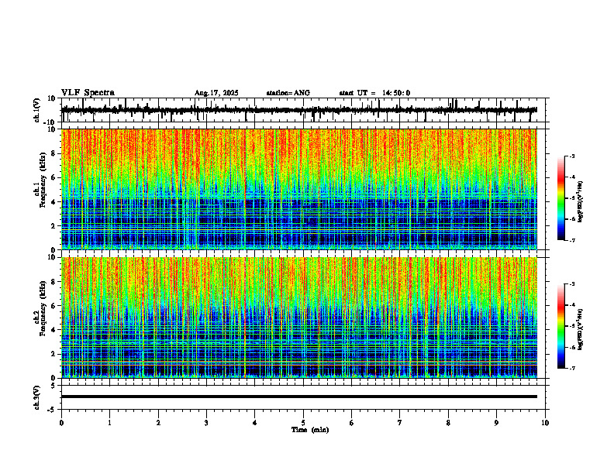Click the time axis tick label '5'
The image size is (614, 474).
303,423
